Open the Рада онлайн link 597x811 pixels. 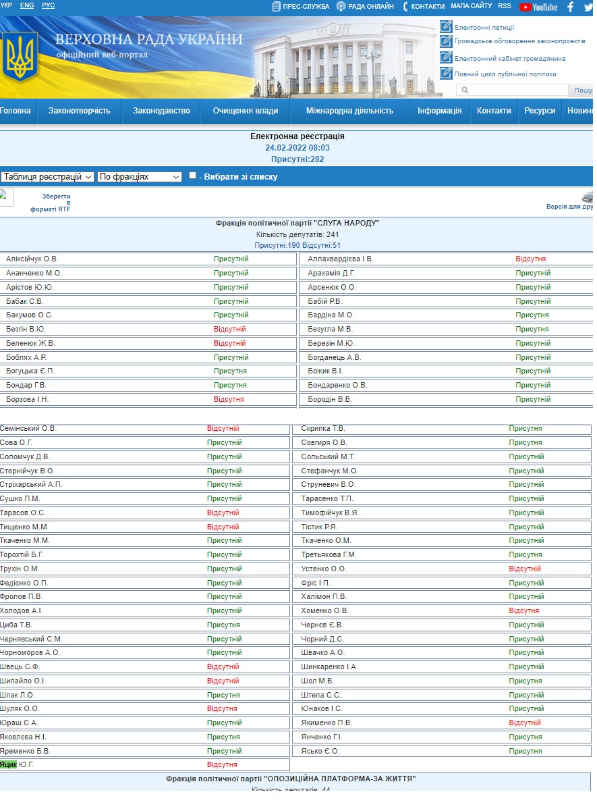coord(365,7)
